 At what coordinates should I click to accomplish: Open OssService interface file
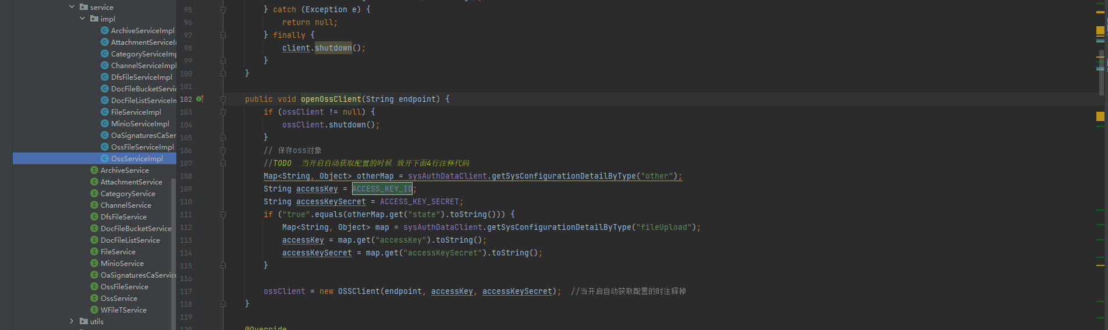[119, 298]
